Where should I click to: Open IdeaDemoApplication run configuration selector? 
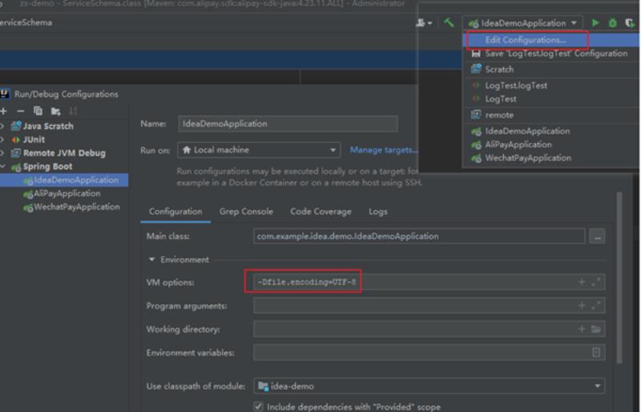522,23
